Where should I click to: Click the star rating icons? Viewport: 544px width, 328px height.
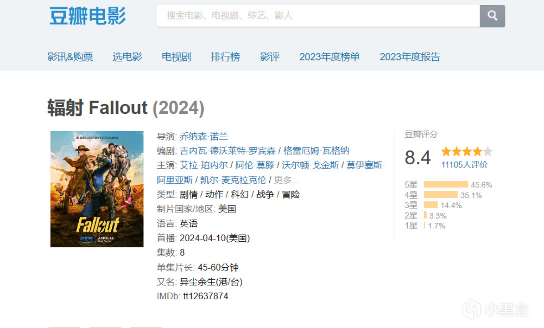tap(467, 152)
